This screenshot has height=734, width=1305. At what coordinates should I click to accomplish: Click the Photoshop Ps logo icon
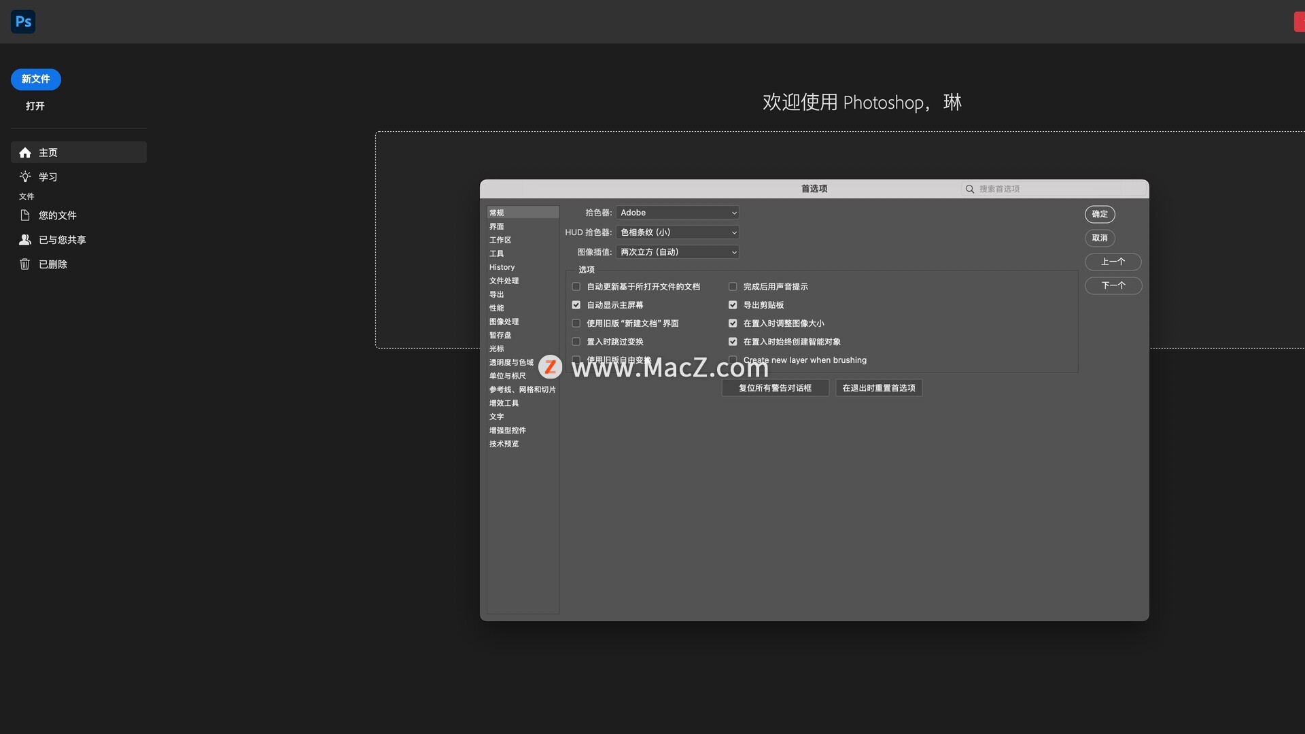coord(23,22)
